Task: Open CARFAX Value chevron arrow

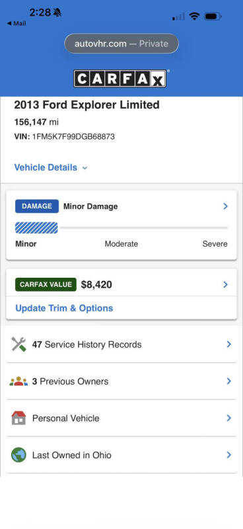Action: pos(225,284)
